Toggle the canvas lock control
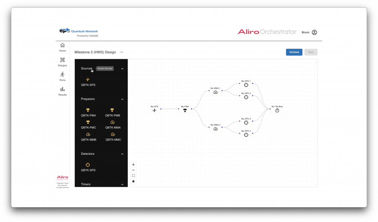The width and height of the screenshot is (378, 222). coord(133,181)
